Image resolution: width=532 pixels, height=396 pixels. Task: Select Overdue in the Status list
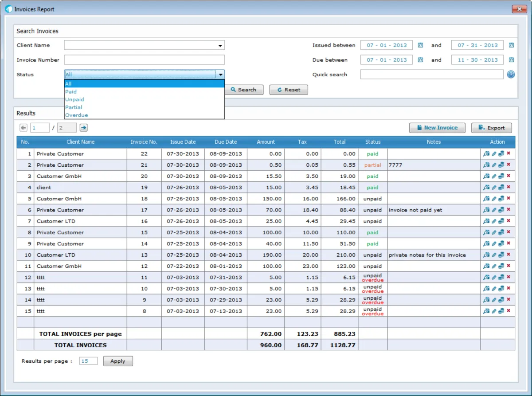[x=77, y=115]
